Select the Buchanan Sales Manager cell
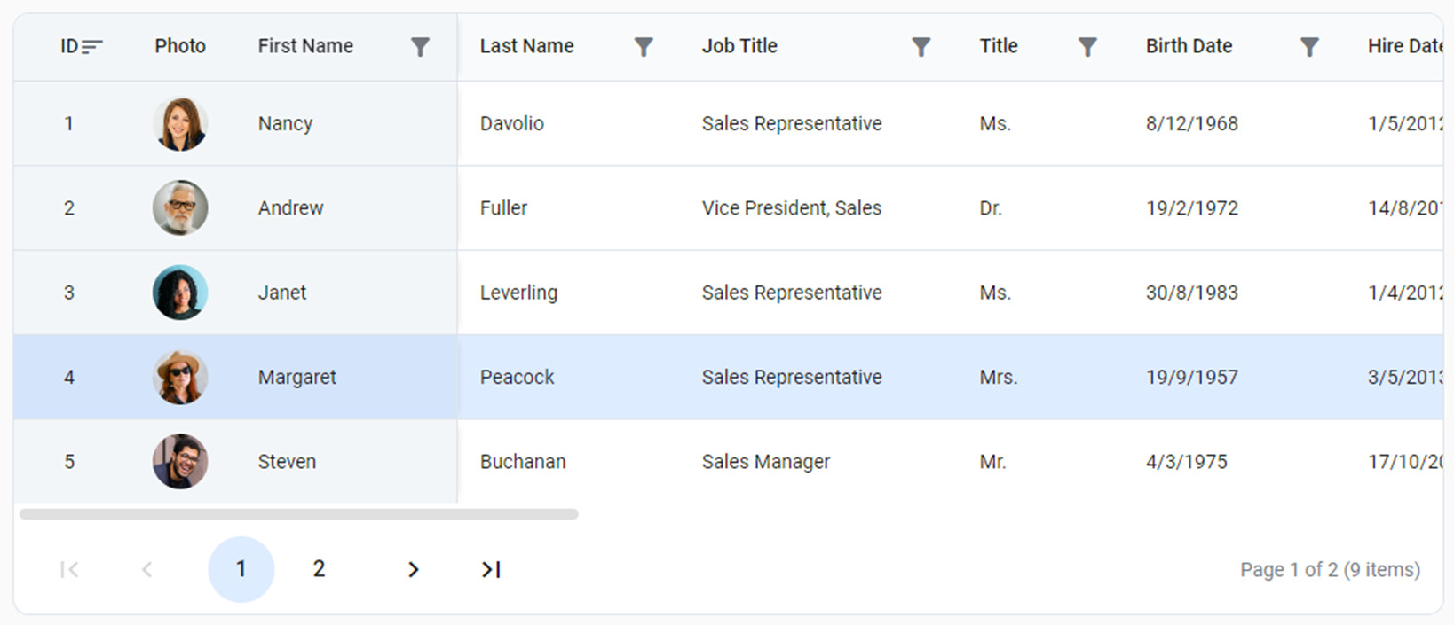The height and width of the screenshot is (625, 1454). pyautogui.click(x=765, y=462)
